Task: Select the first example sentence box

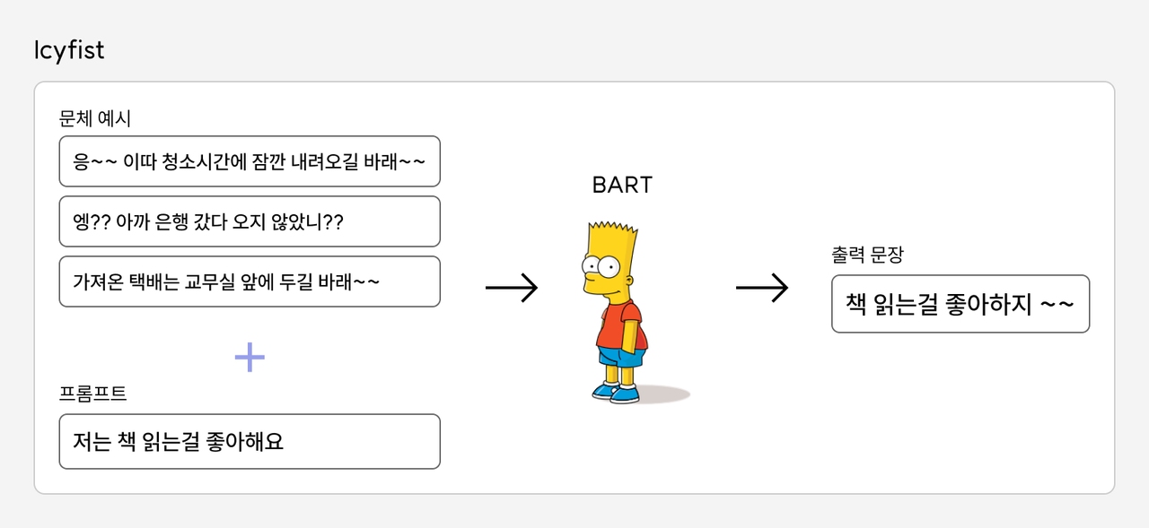Action: point(250,161)
